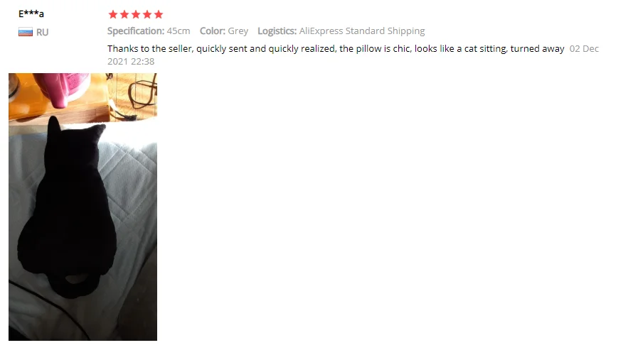The height and width of the screenshot is (350, 623).
Task: Click the Specification label
Action: [136, 31]
